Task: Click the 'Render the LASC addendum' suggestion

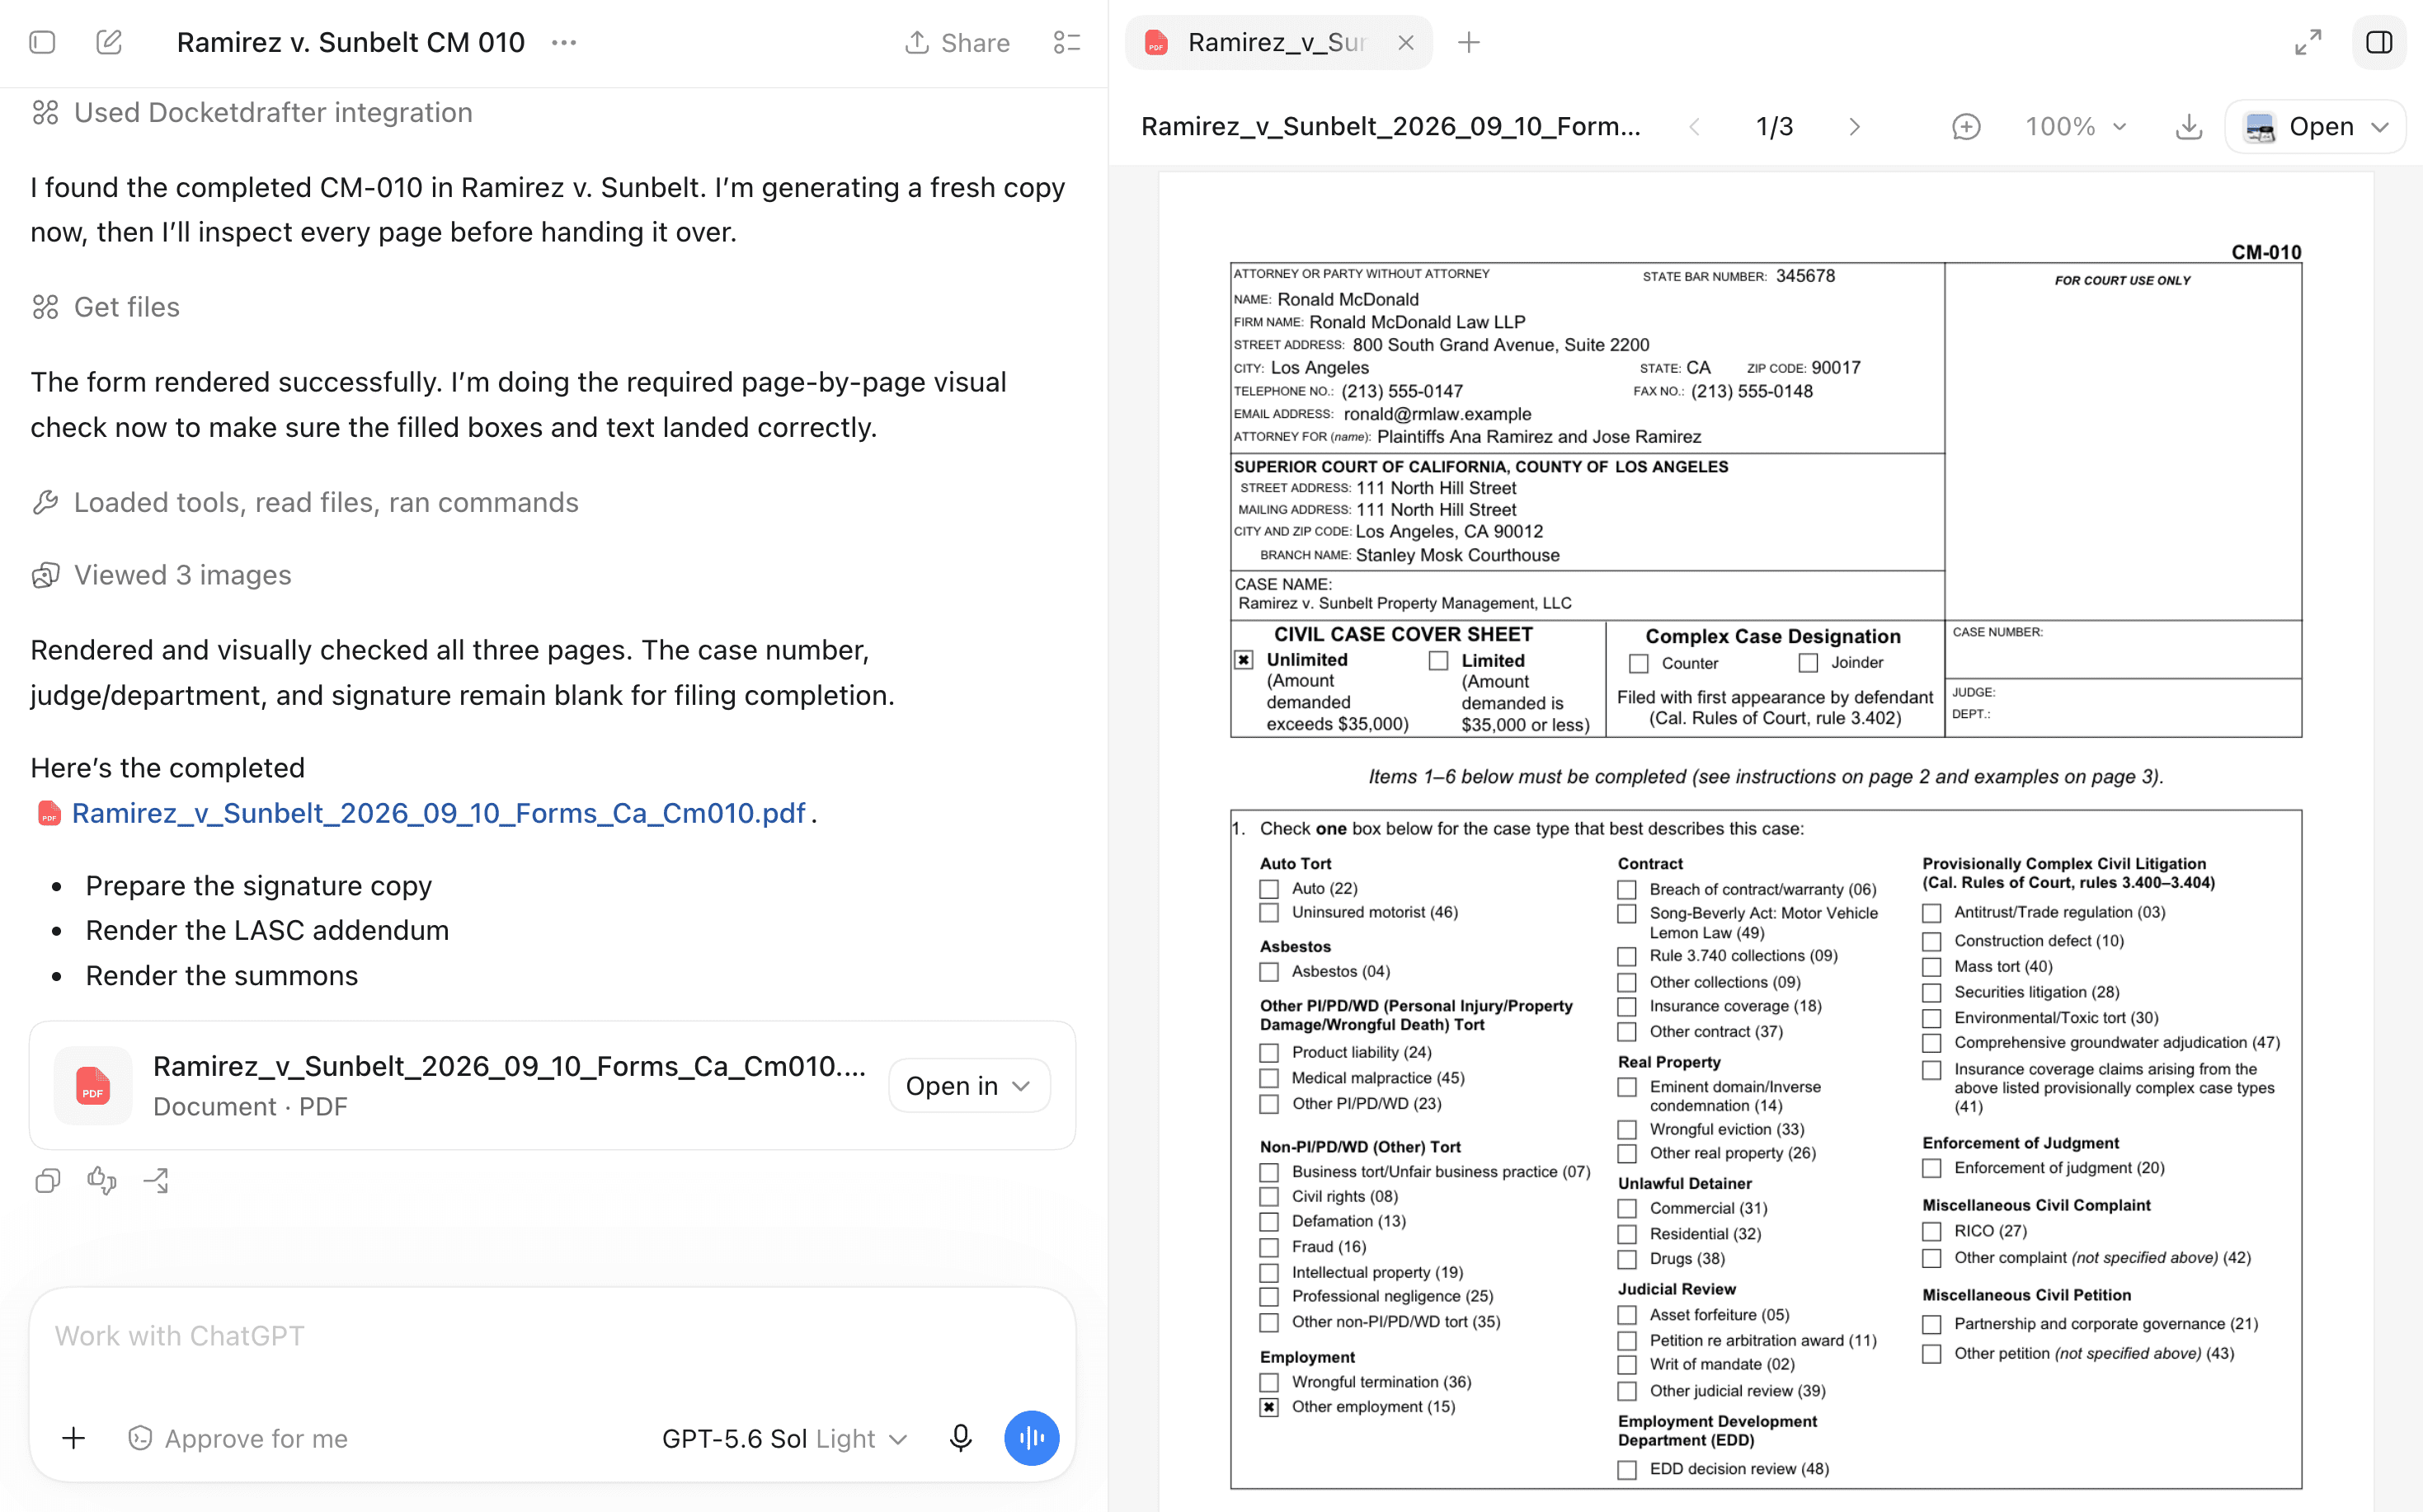Action: [x=267, y=930]
